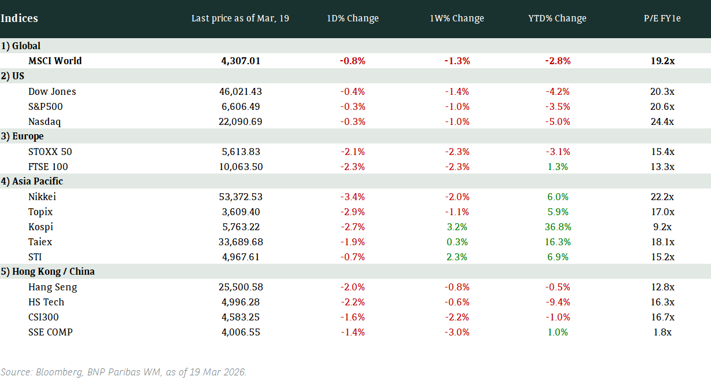Click the MSCI World index name

pos(55,61)
